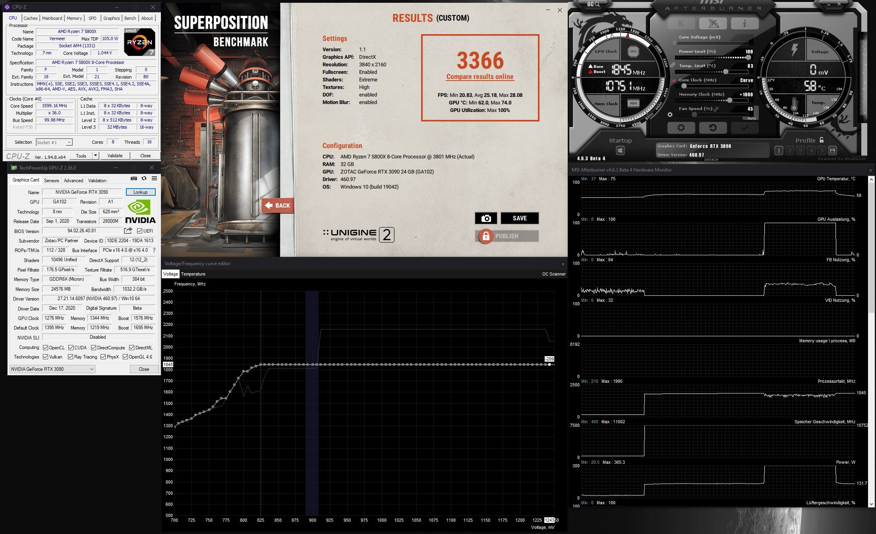Toggle the Fan Speed Auto button

pyautogui.click(x=752, y=118)
